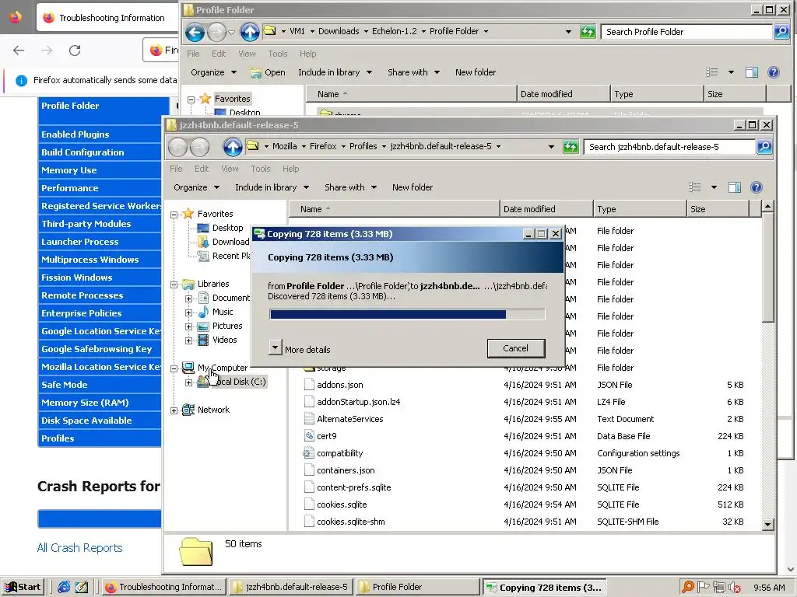
Task: Click the flag Action Center tray icon
Action: coord(704,587)
